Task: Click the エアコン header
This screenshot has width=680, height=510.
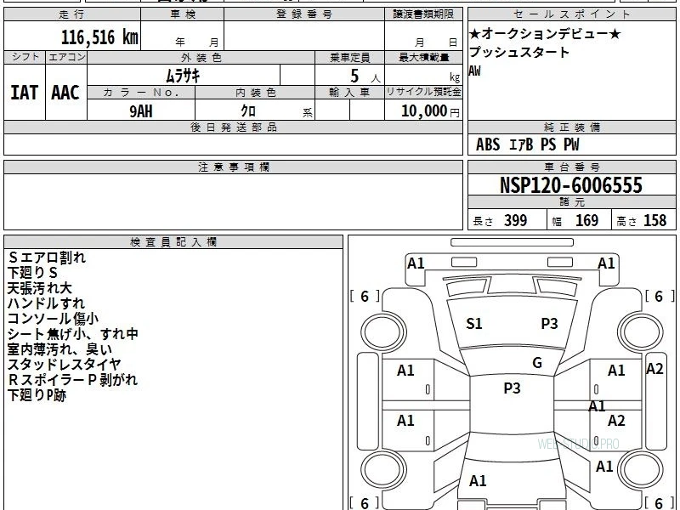Action: pos(66,57)
